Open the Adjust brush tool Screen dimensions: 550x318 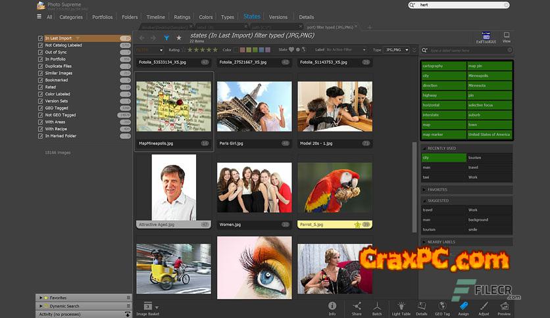(484, 307)
